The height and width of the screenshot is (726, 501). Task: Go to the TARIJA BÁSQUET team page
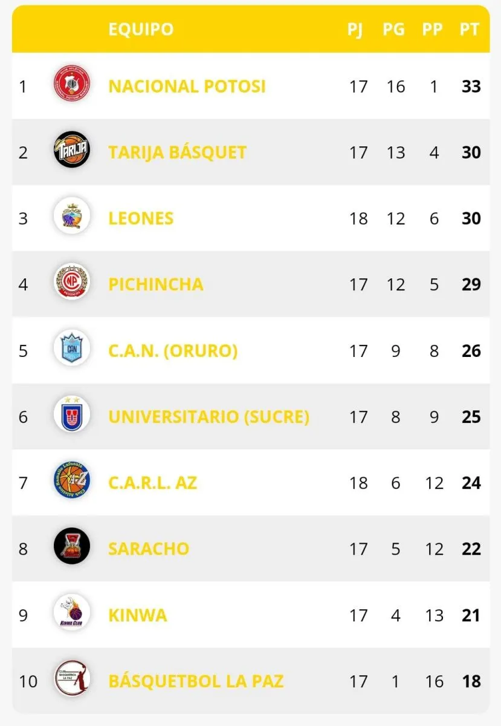click(177, 152)
